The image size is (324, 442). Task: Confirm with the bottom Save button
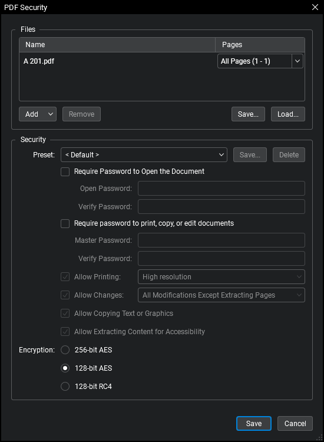pyautogui.click(x=254, y=423)
